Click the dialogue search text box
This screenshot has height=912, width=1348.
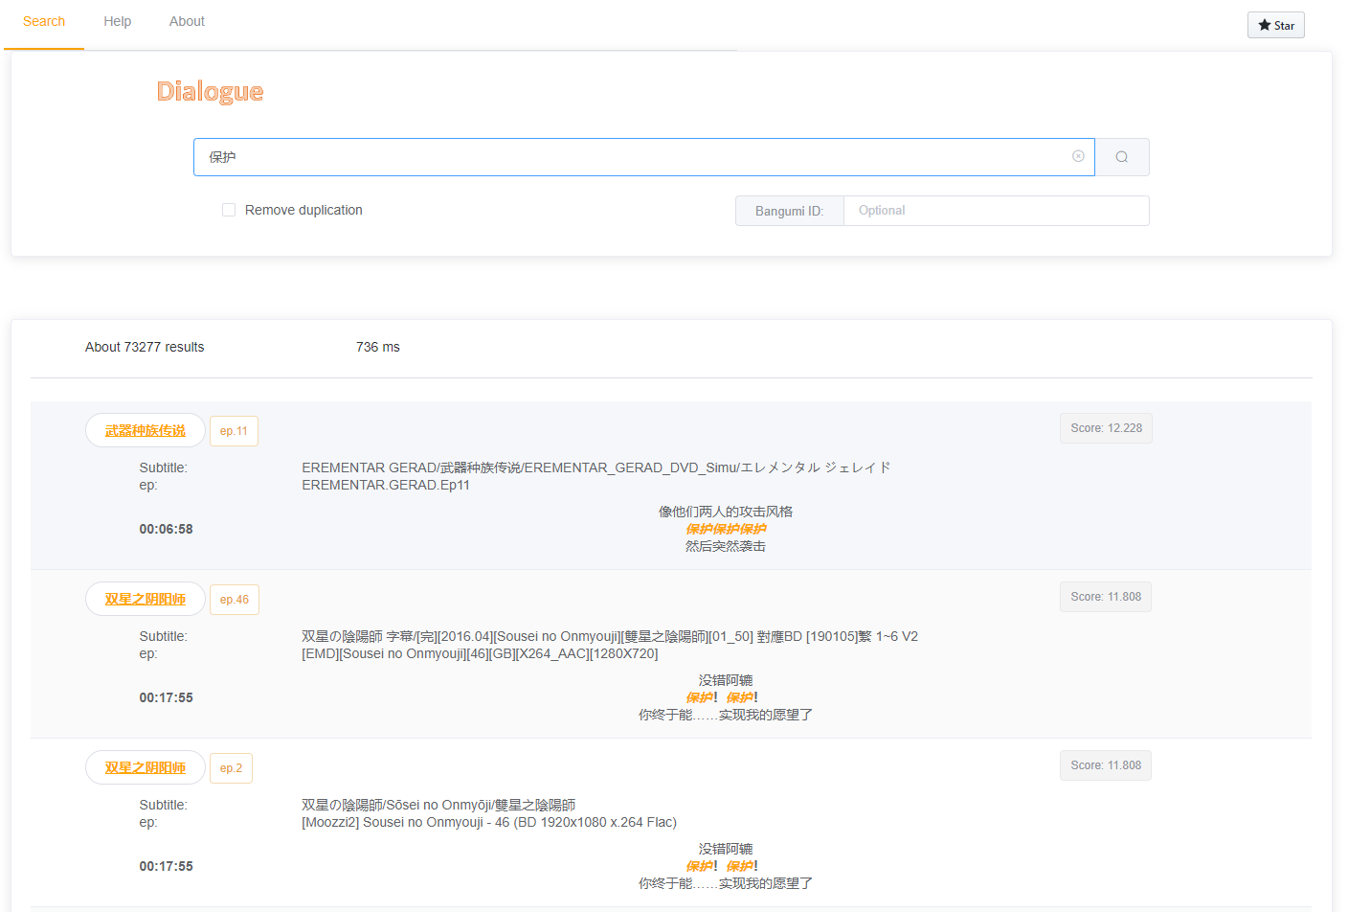(x=632, y=157)
